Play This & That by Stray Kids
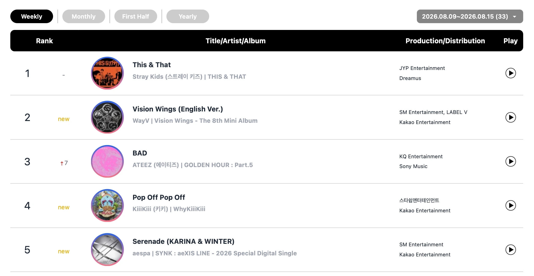 pos(511,73)
